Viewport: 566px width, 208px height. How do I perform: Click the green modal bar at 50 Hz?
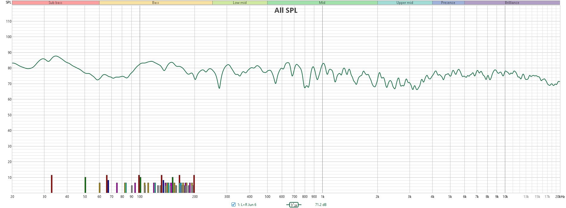point(85,185)
